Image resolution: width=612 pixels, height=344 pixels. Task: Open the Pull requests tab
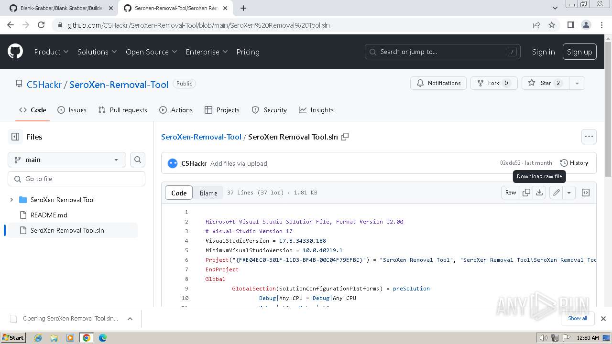122,110
